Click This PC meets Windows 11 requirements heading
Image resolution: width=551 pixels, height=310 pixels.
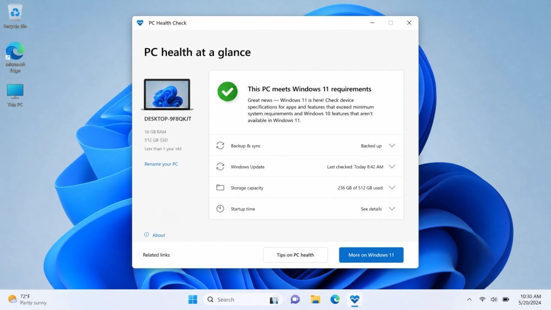point(309,89)
